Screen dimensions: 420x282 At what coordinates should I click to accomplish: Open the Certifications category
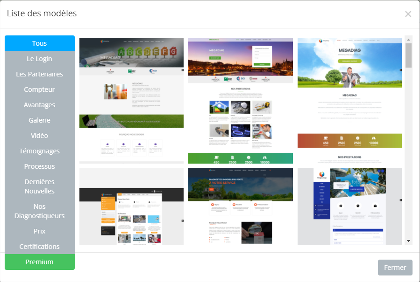40,247
